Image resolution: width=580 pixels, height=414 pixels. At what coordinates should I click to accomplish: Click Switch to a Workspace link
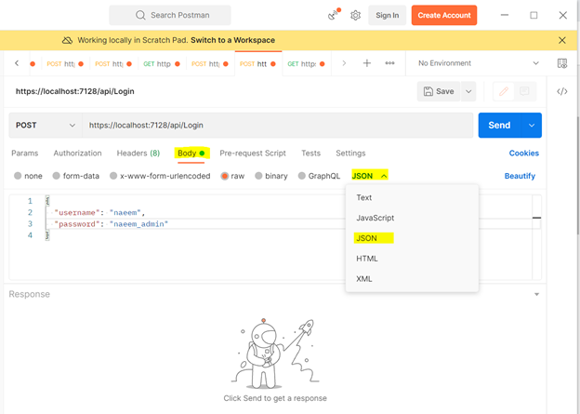(232, 40)
